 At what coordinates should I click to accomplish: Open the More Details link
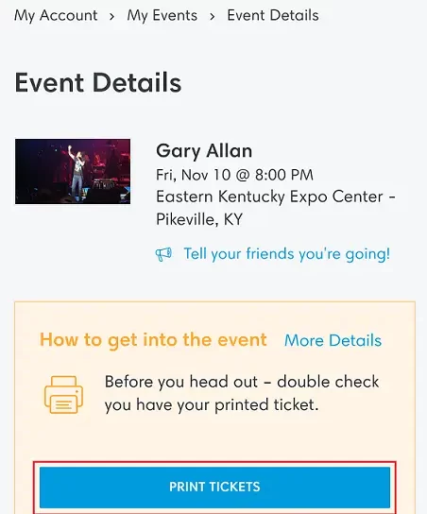(x=333, y=340)
